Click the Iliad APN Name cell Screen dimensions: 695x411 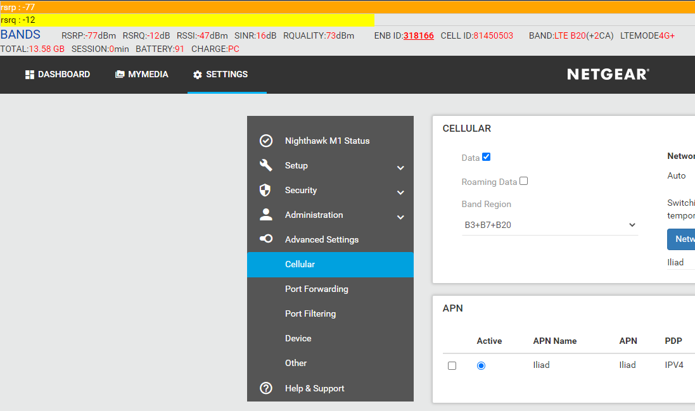click(541, 365)
